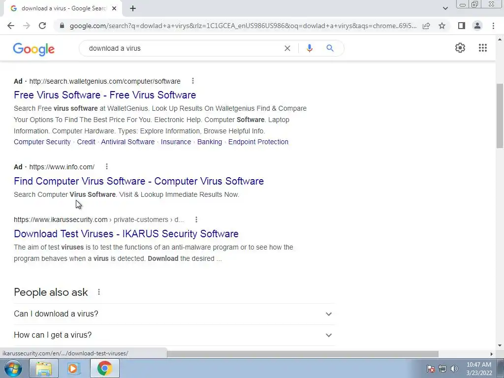This screenshot has width=504, height=378.
Task: Open the Windows Start button
Action: pyautogui.click(x=13, y=368)
